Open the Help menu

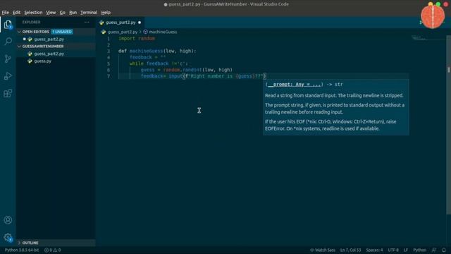[106, 13]
